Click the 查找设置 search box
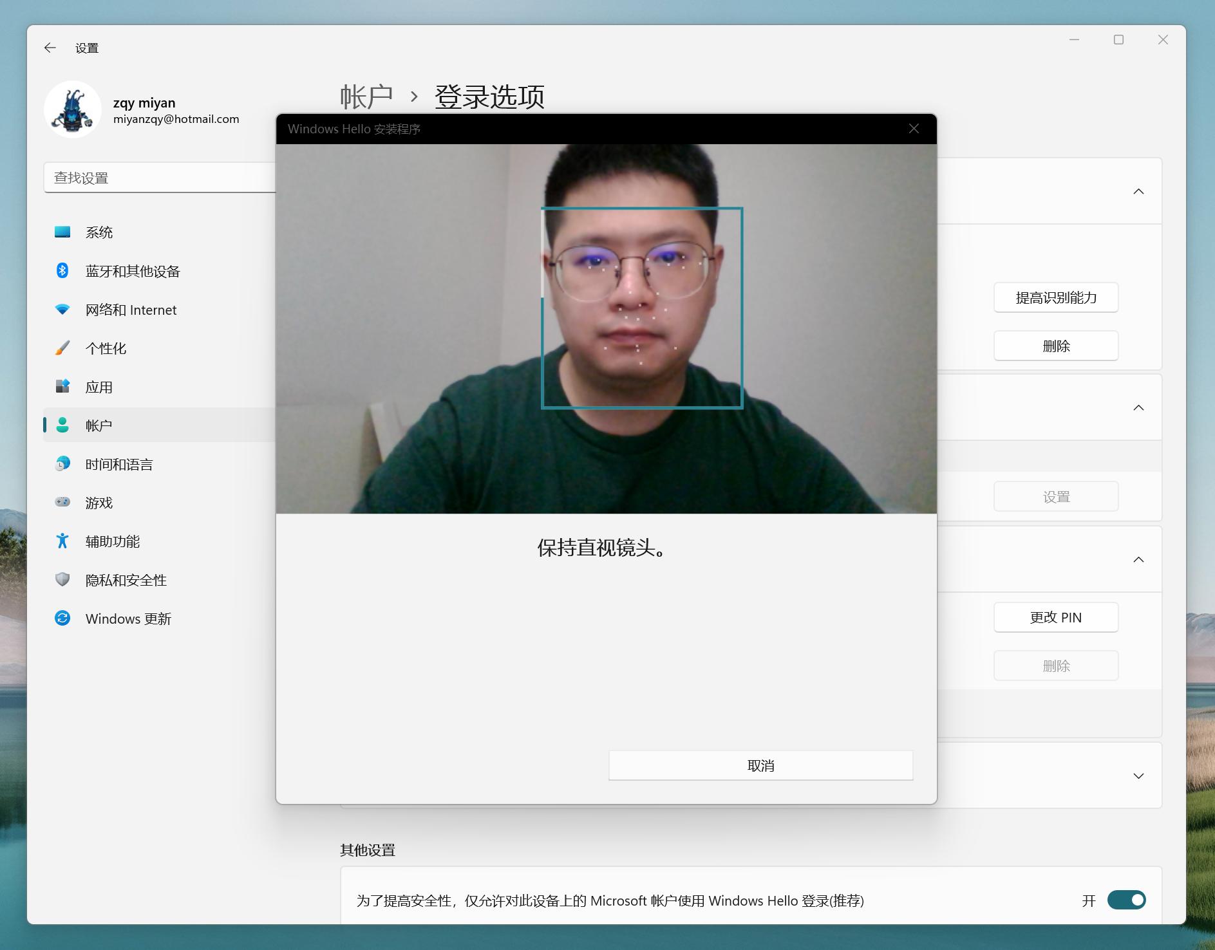This screenshot has height=950, width=1215. click(161, 177)
